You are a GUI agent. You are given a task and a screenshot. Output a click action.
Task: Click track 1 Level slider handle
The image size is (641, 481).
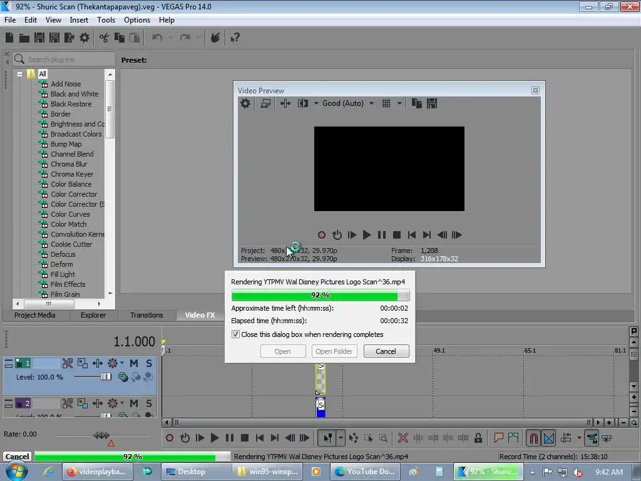[105, 376]
